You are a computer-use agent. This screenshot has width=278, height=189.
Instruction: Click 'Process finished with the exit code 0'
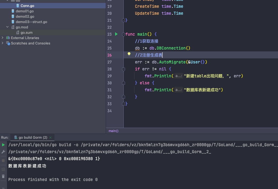click(x=53, y=180)
